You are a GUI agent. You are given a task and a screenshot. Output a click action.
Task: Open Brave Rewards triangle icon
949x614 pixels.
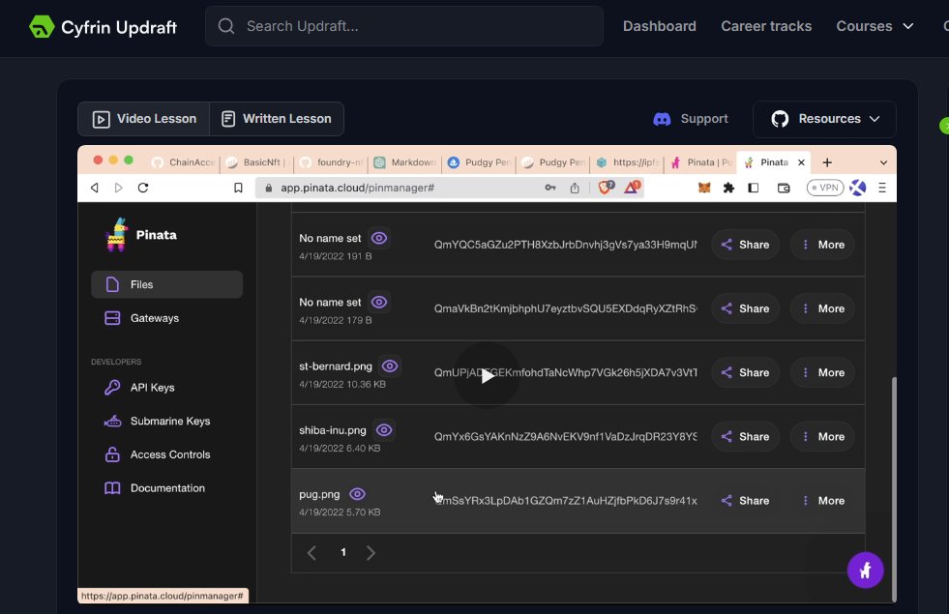(x=632, y=188)
